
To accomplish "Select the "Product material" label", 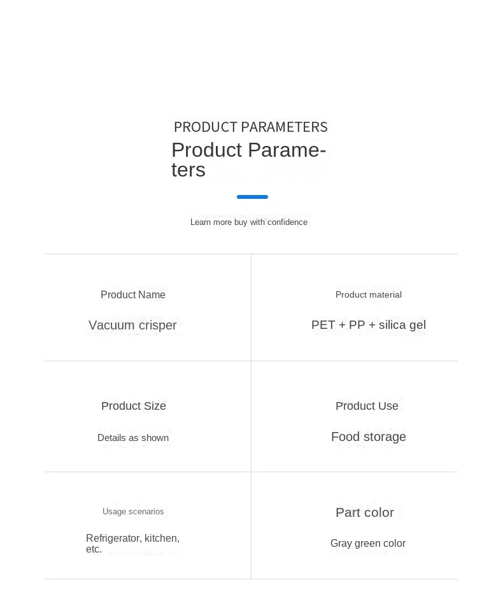I will [x=368, y=294].
